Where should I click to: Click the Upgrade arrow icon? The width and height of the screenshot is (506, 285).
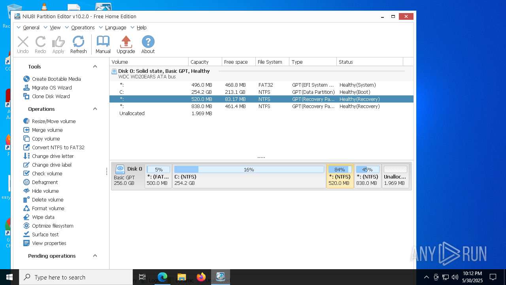pyautogui.click(x=126, y=45)
